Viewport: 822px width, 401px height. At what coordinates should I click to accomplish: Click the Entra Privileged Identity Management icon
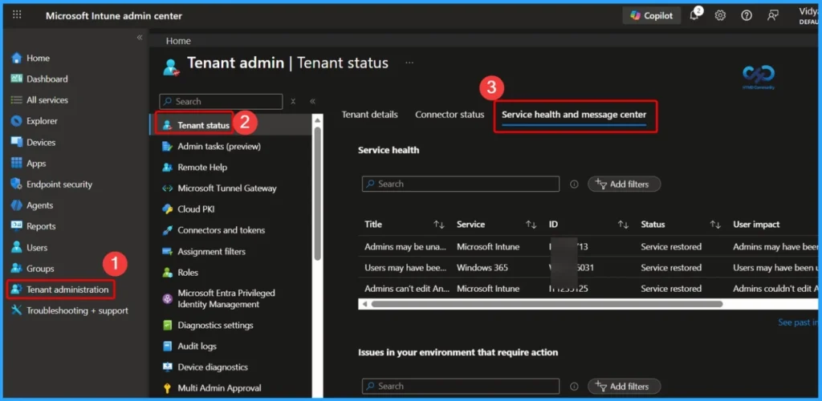click(167, 299)
